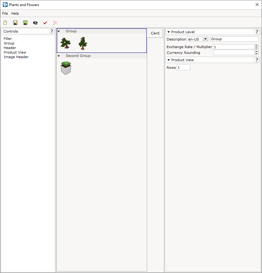Collapse the Product Level panel triangle
The width and height of the screenshot is (262, 273).
(x=168, y=32)
